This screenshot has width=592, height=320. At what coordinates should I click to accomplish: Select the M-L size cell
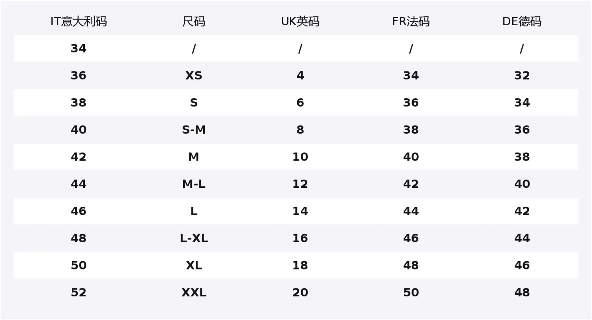pyautogui.click(x=194, y=184)
